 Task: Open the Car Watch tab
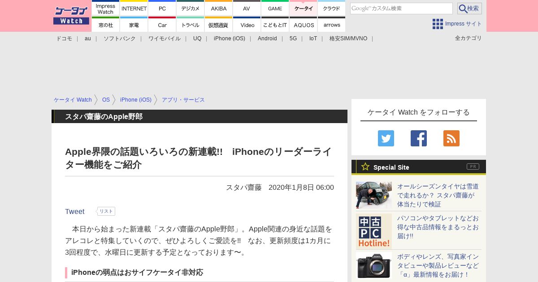coord(162,25)
